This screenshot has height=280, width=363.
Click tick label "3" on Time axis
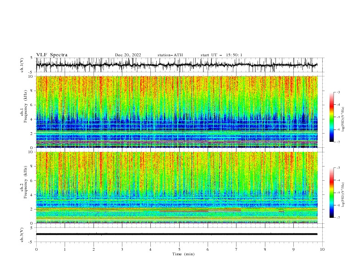coord(122,249)
